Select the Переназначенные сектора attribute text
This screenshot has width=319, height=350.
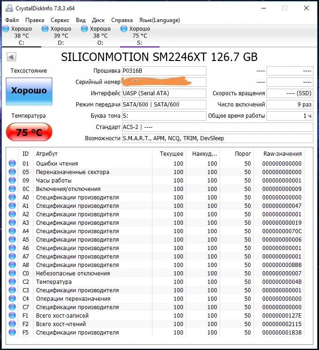tap(73, 172)
